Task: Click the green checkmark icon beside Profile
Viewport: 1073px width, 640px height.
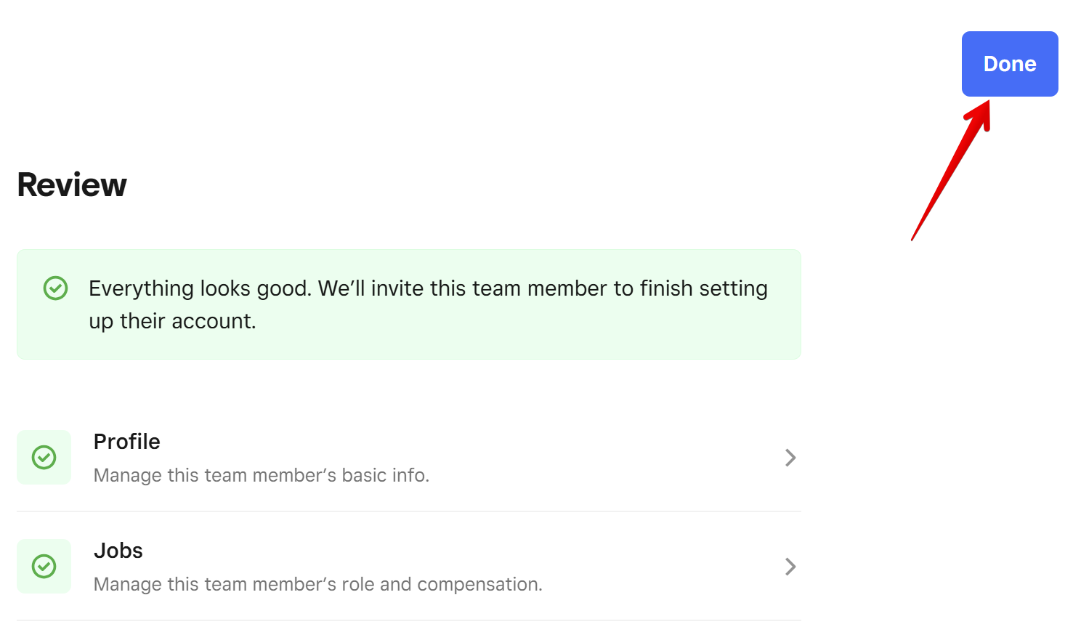Action: pos(44,458)
